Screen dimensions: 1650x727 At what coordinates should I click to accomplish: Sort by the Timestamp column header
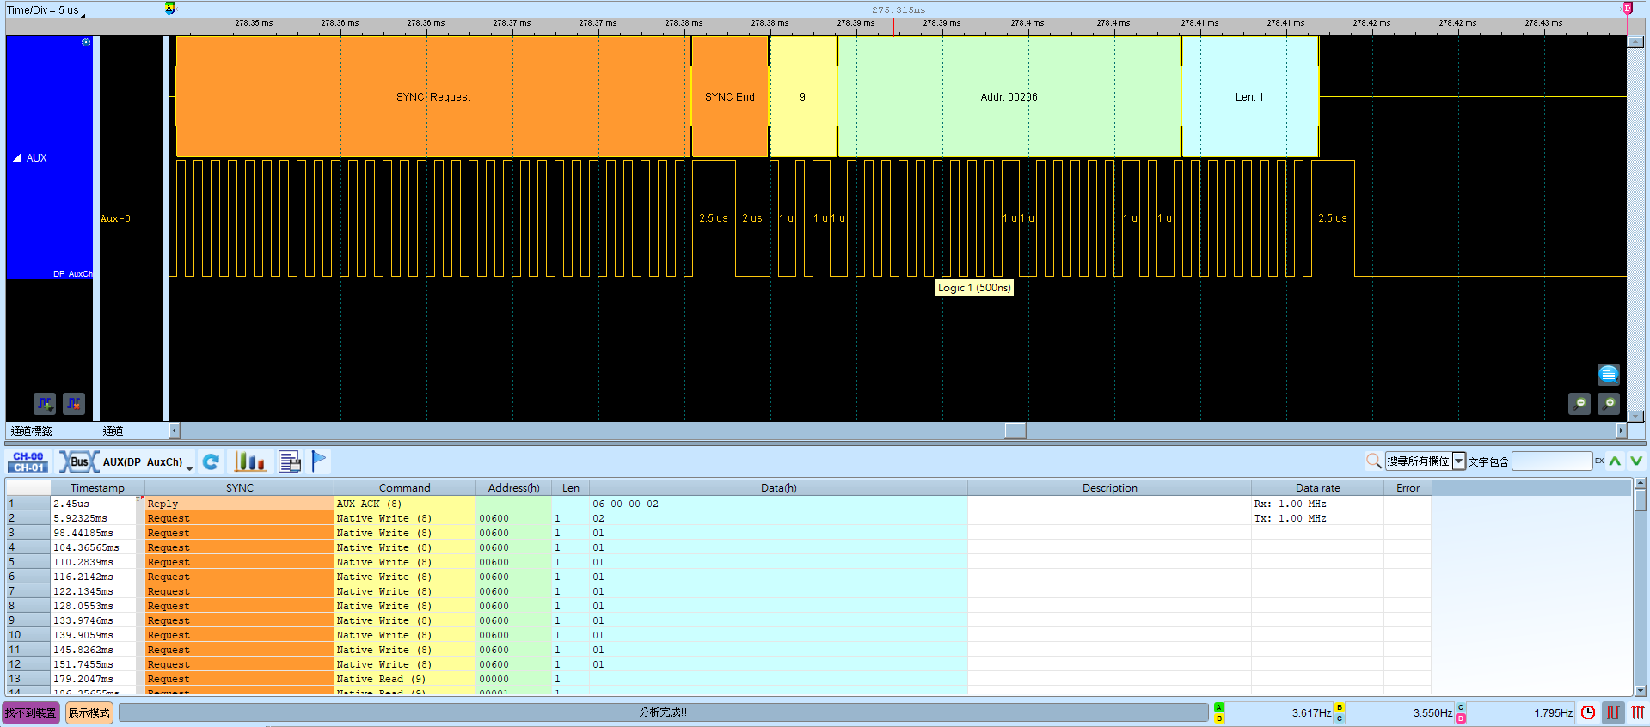point(97,487)
